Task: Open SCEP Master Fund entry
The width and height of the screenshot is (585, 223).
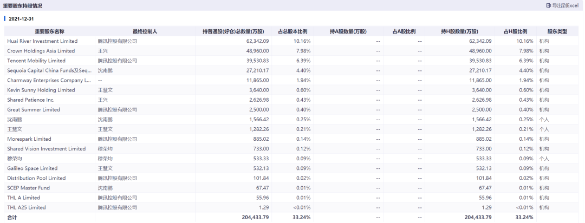Action: click(x=29, y=188)
